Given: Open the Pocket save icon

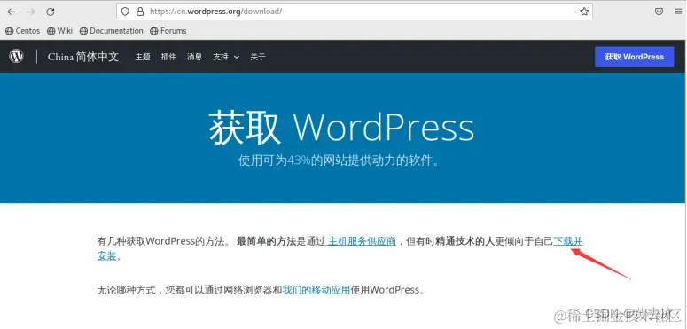Looking at the screenshot, I should (x=659, y=12).
